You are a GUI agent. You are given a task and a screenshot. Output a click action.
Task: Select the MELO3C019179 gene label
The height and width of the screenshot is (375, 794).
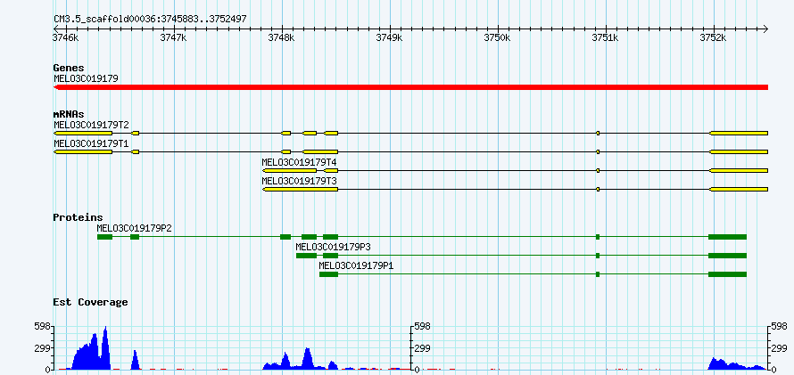(86, 78)
